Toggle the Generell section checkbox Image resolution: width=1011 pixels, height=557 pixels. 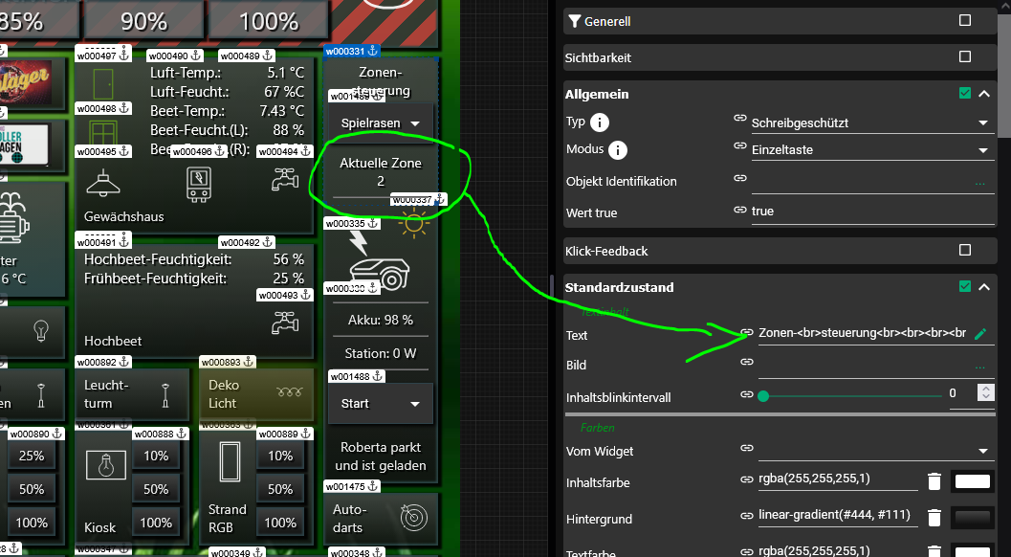[964, 21]
